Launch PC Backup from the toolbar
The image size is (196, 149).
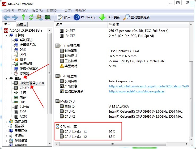click(85, 17)
